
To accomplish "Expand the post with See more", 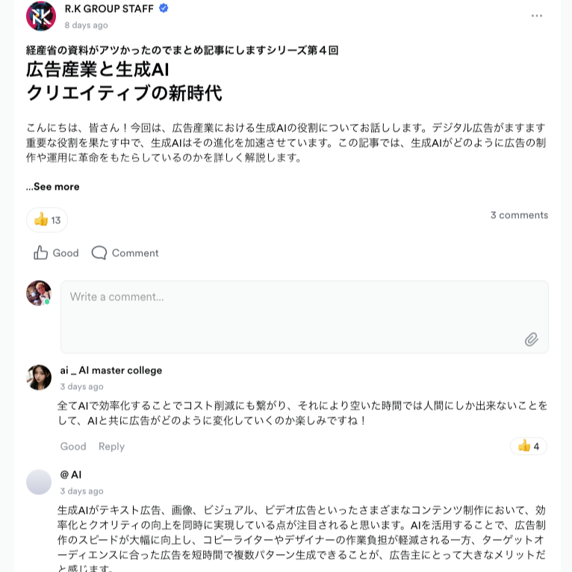I will pos(53,187).
